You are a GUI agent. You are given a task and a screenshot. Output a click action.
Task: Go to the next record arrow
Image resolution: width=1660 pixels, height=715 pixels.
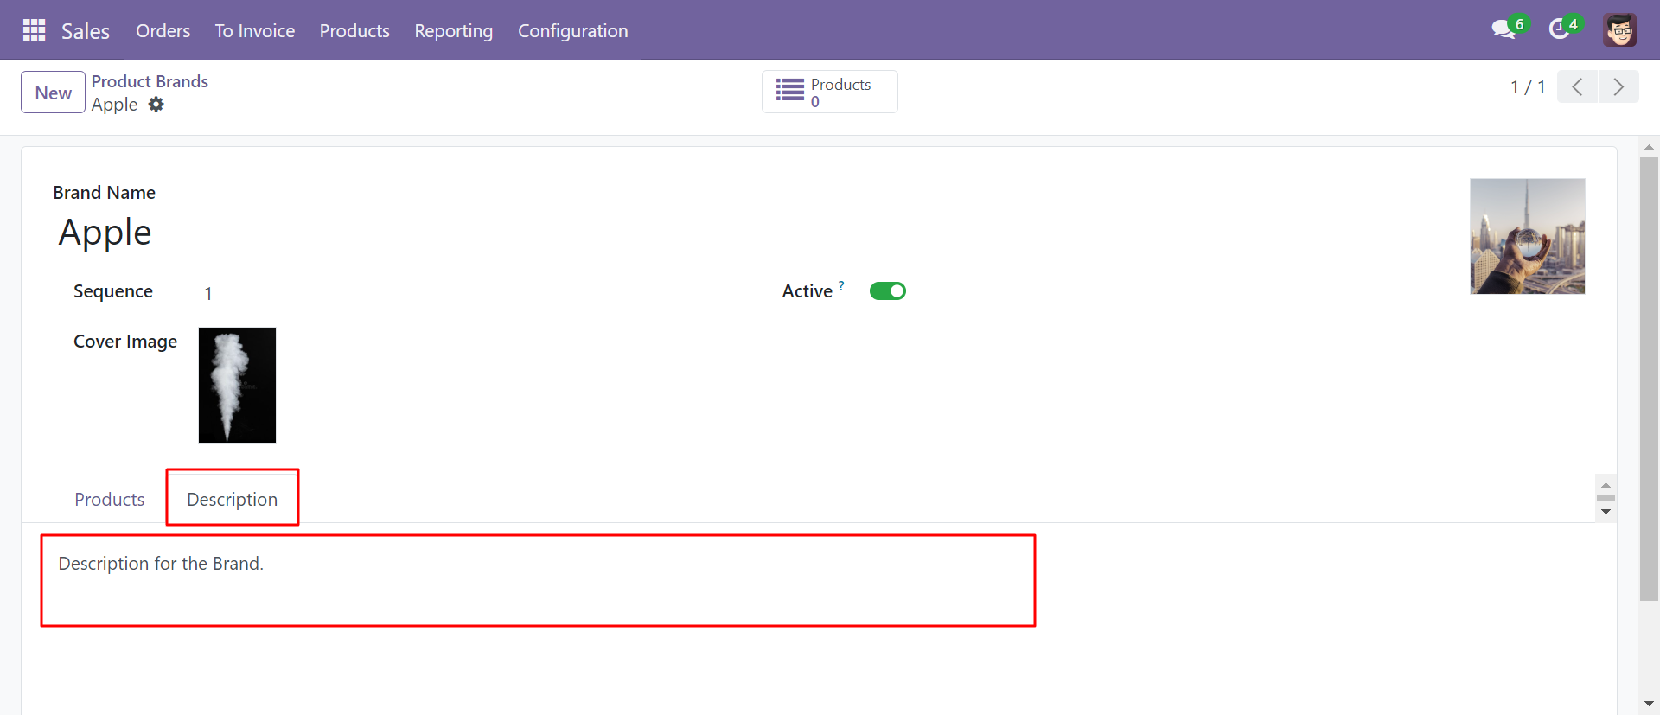click(1618, 87)
